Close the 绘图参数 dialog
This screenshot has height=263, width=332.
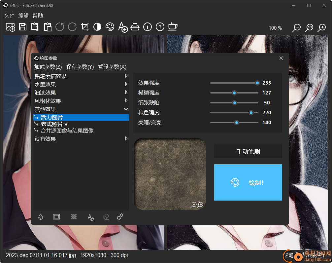coord(281,58)
